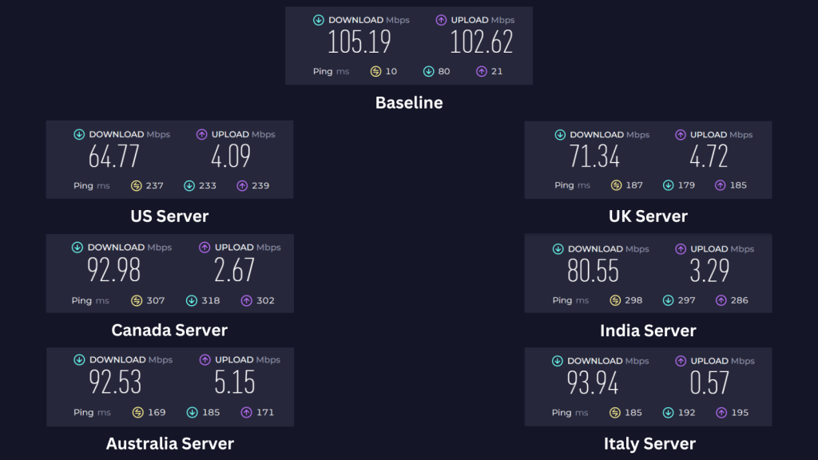
Task: Click the US Server upload value 4.09
Action: (x=231, y=157)
